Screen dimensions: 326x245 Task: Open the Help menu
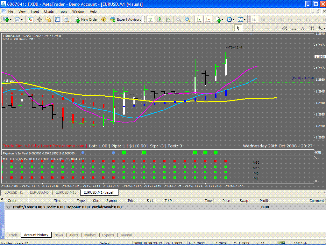tap(93, 11)
